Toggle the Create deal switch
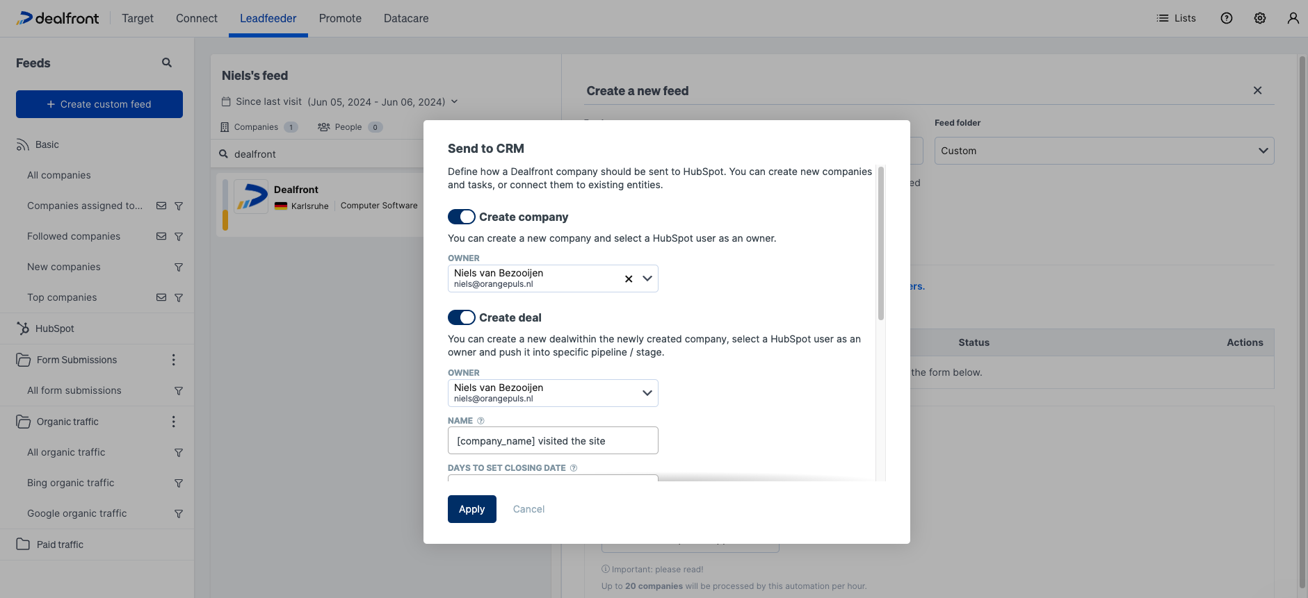Viewport: 1308px width, 598px height. click(x=462, y=317)
